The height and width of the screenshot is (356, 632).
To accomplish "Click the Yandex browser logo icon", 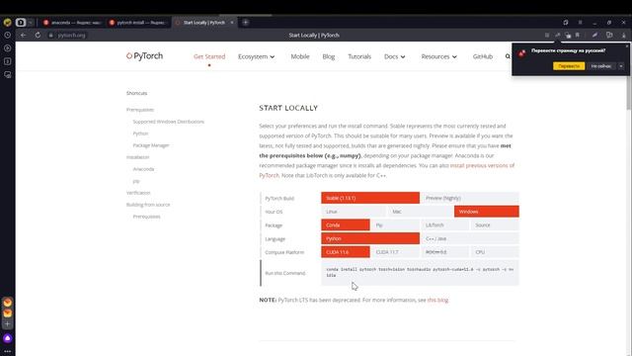I will point(7,23).
